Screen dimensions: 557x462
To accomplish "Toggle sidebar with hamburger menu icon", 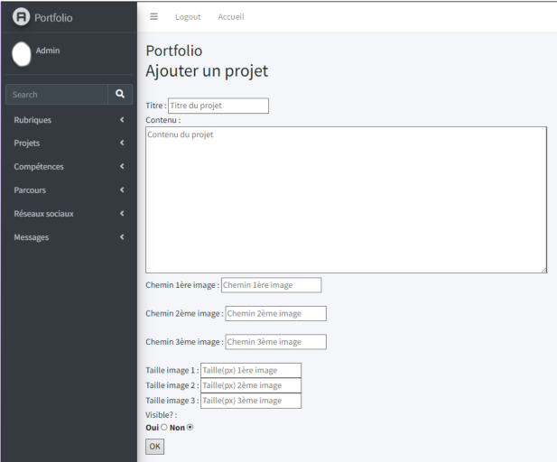I will [153, 16].
